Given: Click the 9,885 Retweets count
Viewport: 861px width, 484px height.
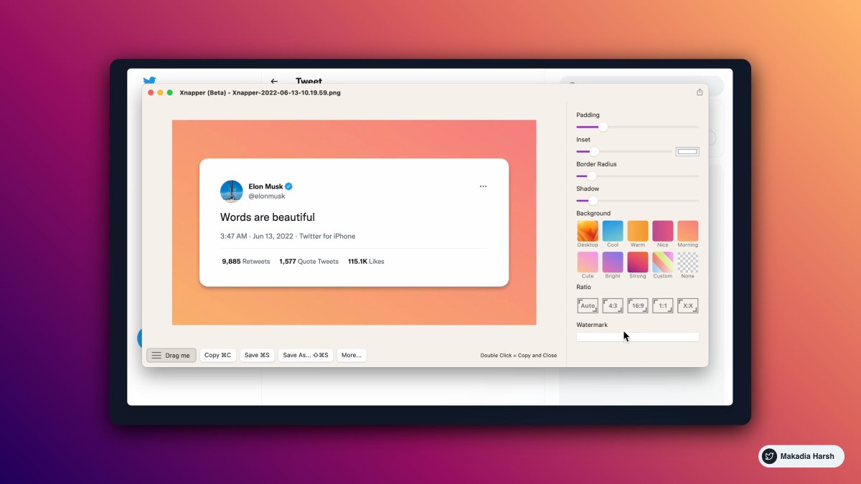Looking at the screenshot, I should (246, 262).
